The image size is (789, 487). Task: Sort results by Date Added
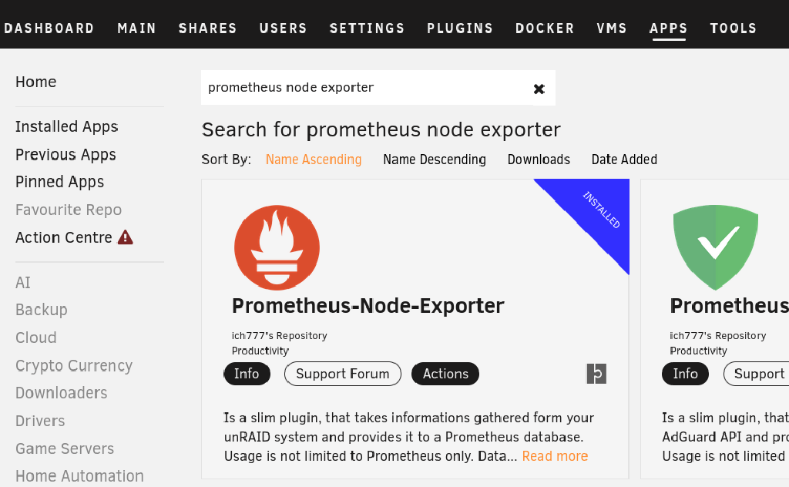[624, 160]
